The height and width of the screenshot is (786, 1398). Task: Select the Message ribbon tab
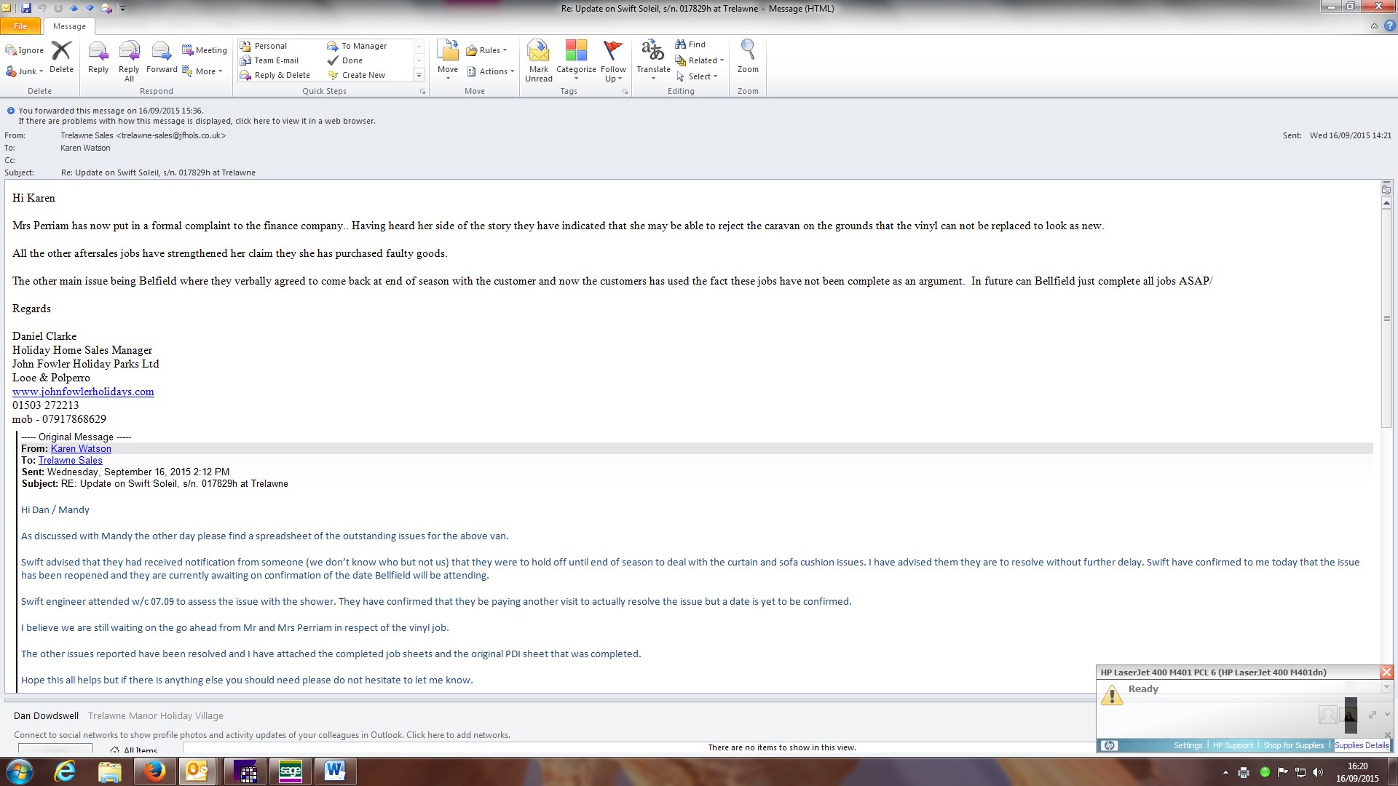click(x=69, y=26)
